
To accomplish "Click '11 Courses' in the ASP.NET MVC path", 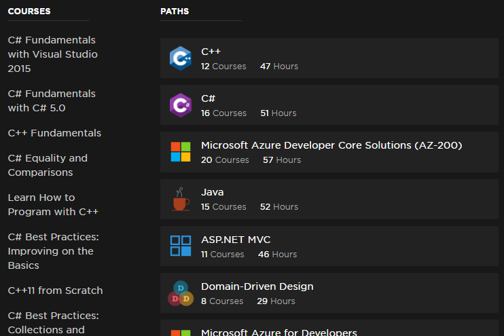I will (x=222, y=255).
